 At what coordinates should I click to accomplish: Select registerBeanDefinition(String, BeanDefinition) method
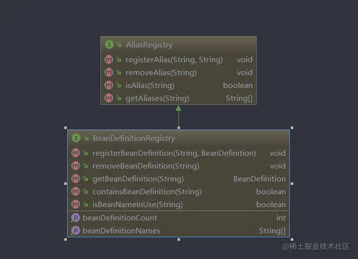(x=174, y=153)
